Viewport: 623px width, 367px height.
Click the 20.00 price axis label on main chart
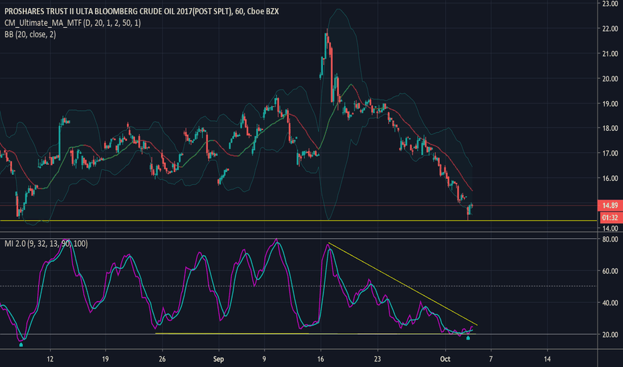(x=610, y=79)
